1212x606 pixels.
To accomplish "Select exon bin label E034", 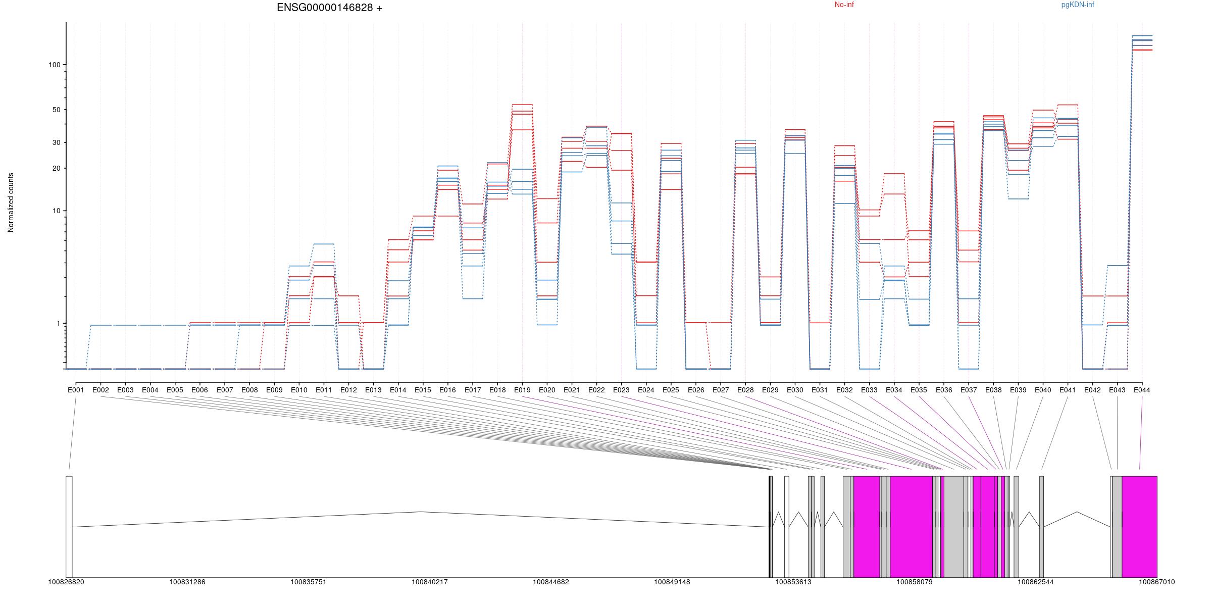I will click(894, 390).
